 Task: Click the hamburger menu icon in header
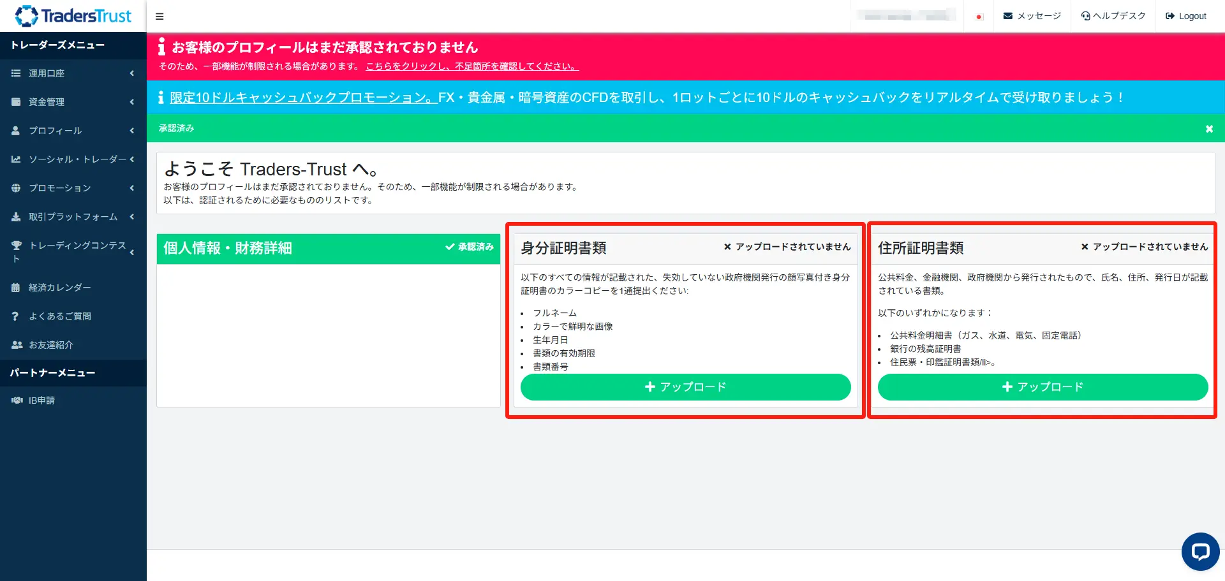(x=160, y=17)
